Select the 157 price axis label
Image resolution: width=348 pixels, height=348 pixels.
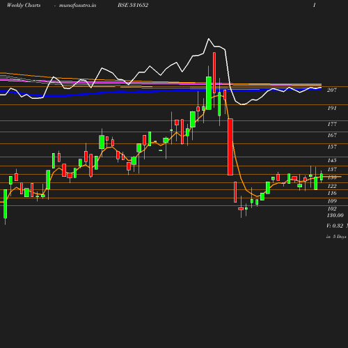click(x=332, y=147)
